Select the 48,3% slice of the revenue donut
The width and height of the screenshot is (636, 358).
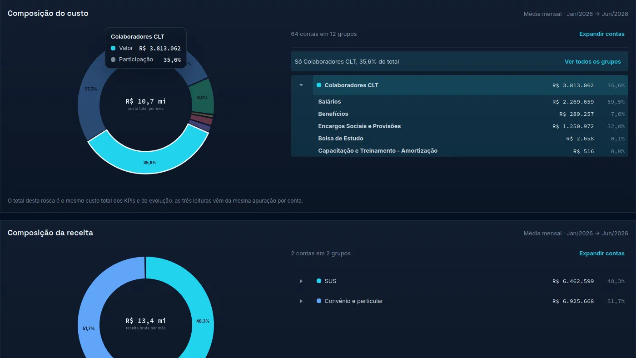coord(203,321)
